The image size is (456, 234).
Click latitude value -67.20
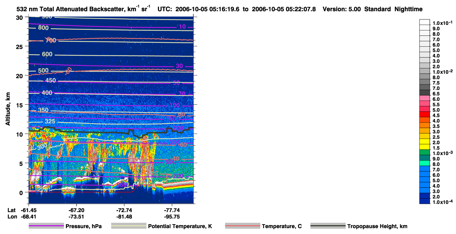pos(76,210)
